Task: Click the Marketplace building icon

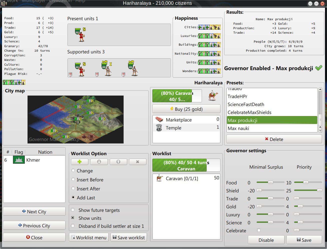Action: (159, 120)
